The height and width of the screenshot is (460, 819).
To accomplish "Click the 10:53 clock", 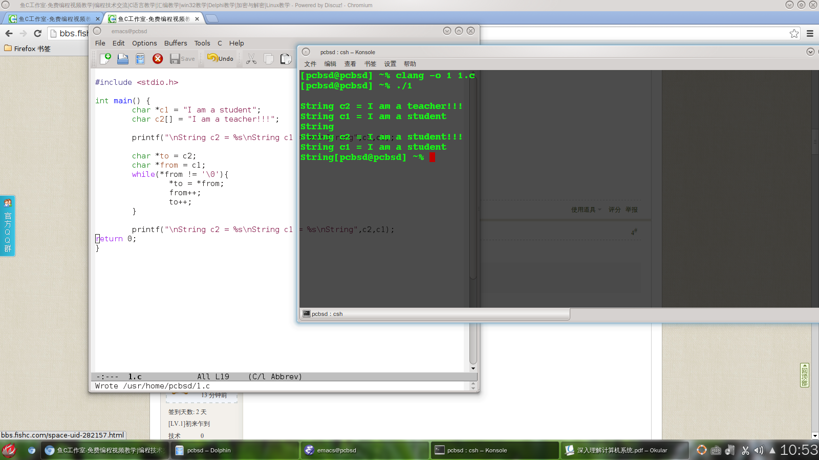I will tap(799, 450).
